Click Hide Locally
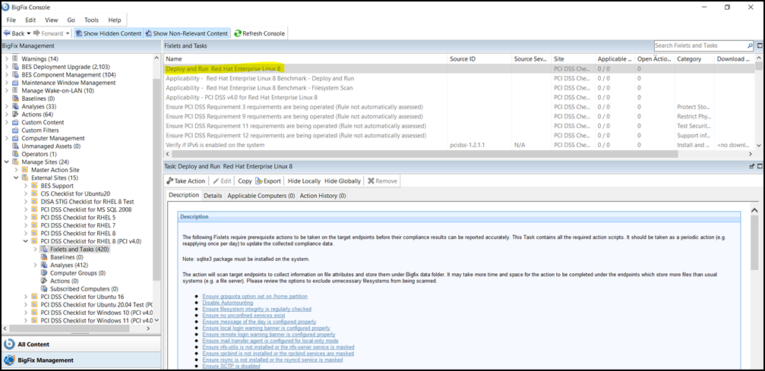The image size is (765, 371). click(304, 181)
